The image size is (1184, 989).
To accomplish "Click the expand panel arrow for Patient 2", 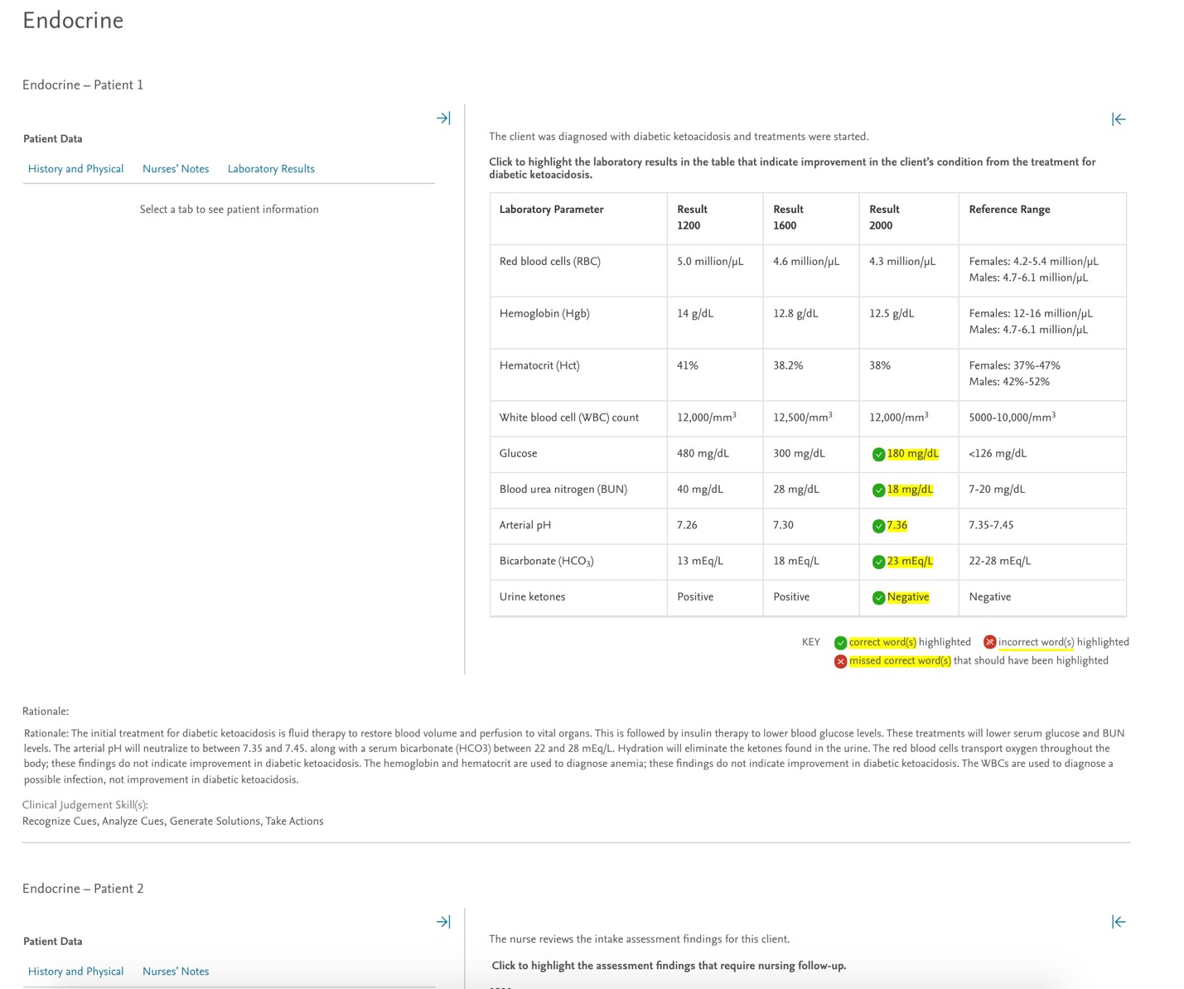I will click(444, 921).
